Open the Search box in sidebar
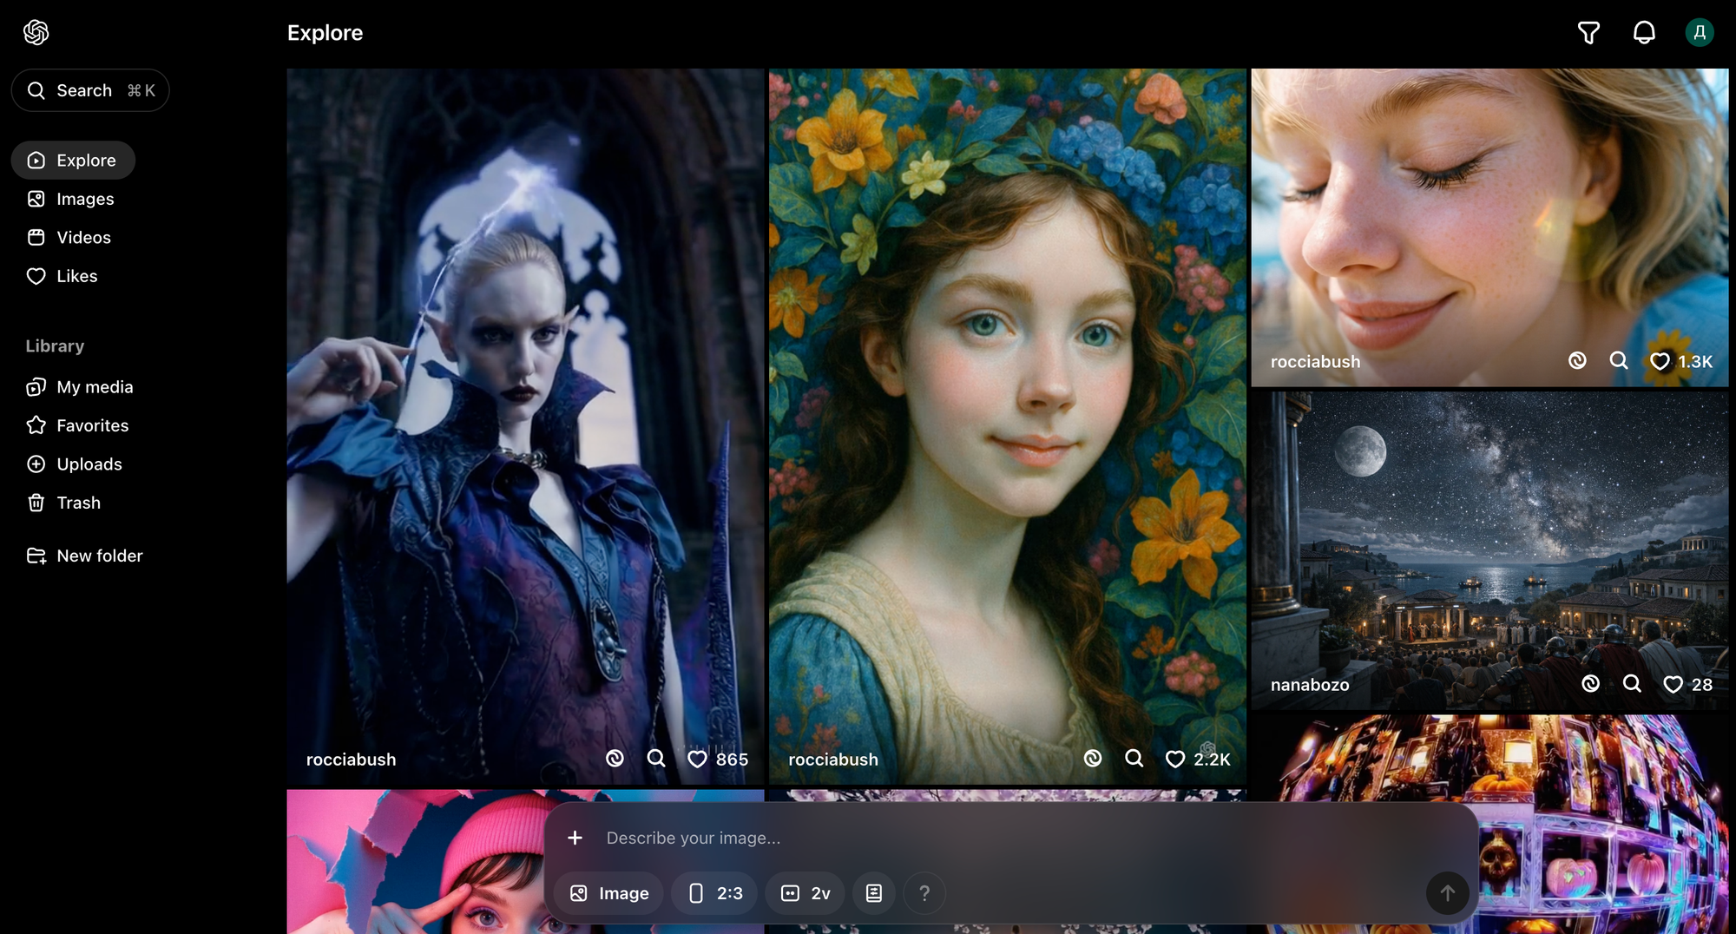The image size is (1736, 934). point(90,90)
